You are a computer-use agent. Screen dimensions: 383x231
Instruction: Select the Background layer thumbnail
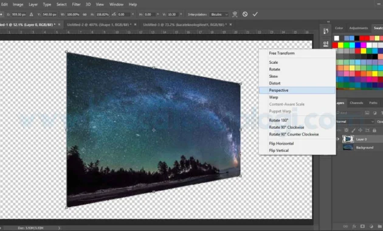[348, 148]
